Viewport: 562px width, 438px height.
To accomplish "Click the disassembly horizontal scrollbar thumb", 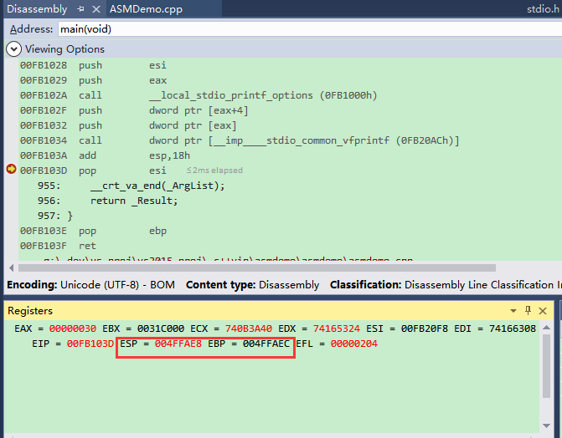I will pyautogui.click(x=251, y=267).
